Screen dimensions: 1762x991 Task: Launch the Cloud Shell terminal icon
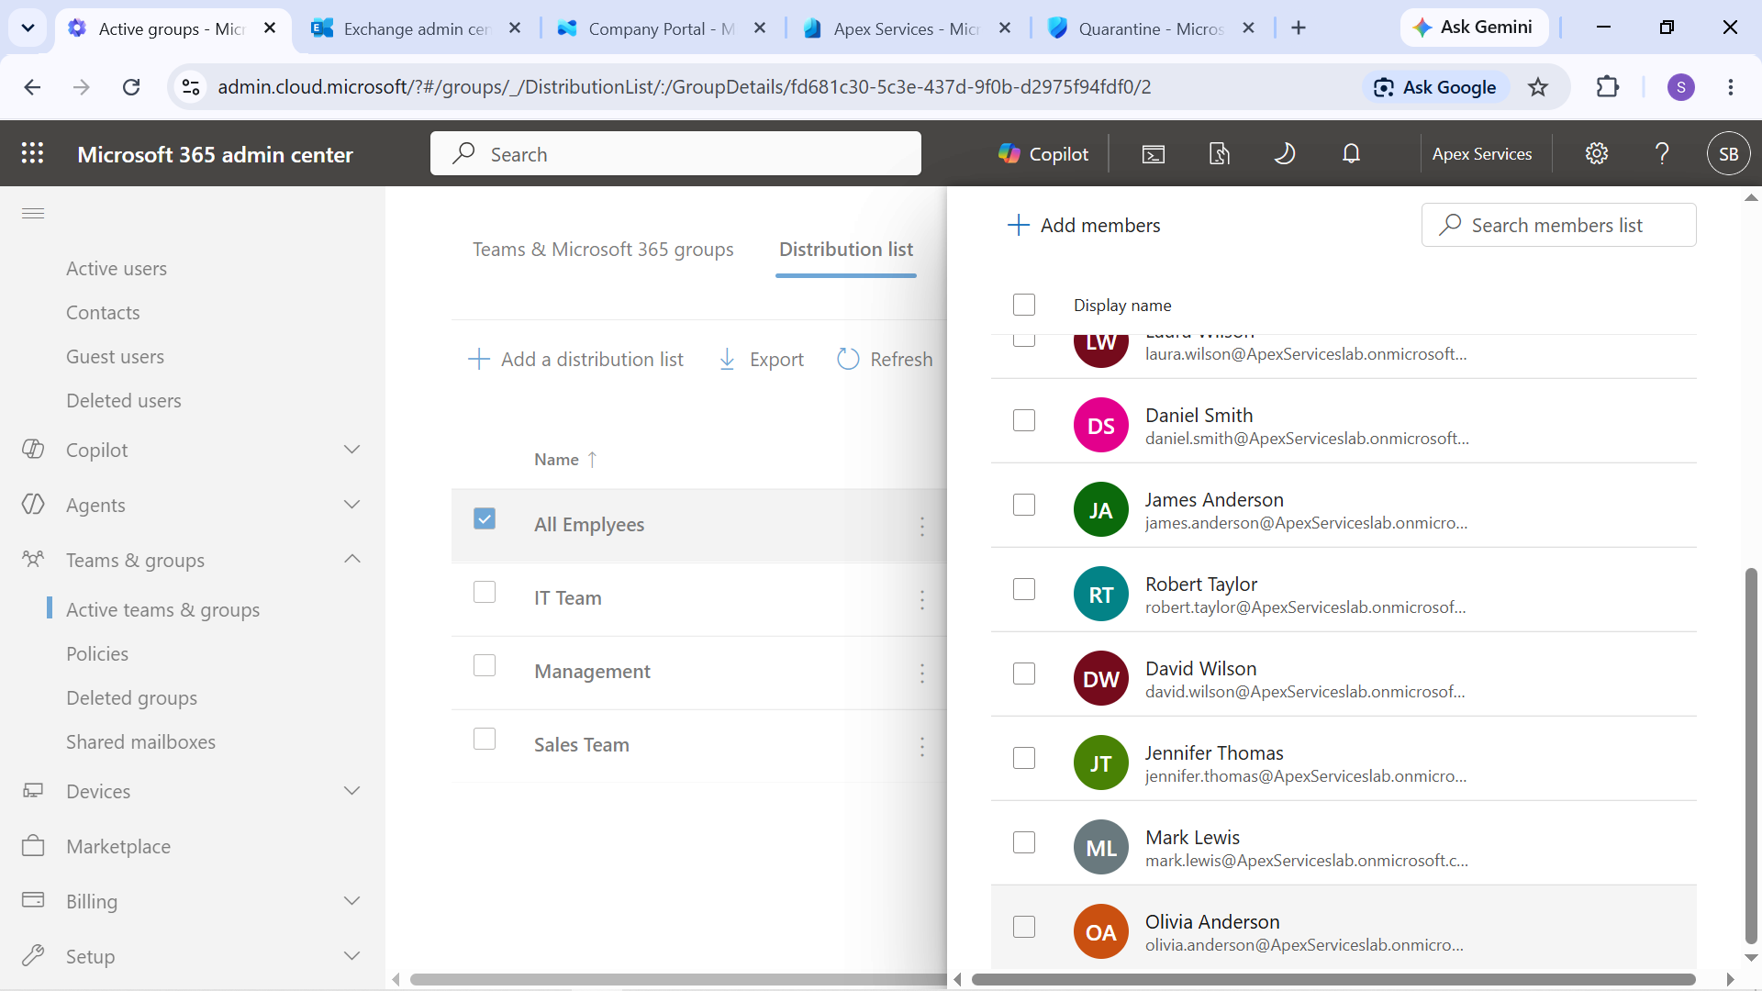pyautogui.click(x=1154, y=154)
